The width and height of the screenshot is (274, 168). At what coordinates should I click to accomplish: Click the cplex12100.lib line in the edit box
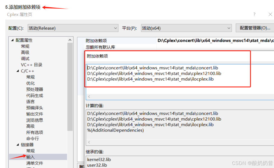[154, 73]
